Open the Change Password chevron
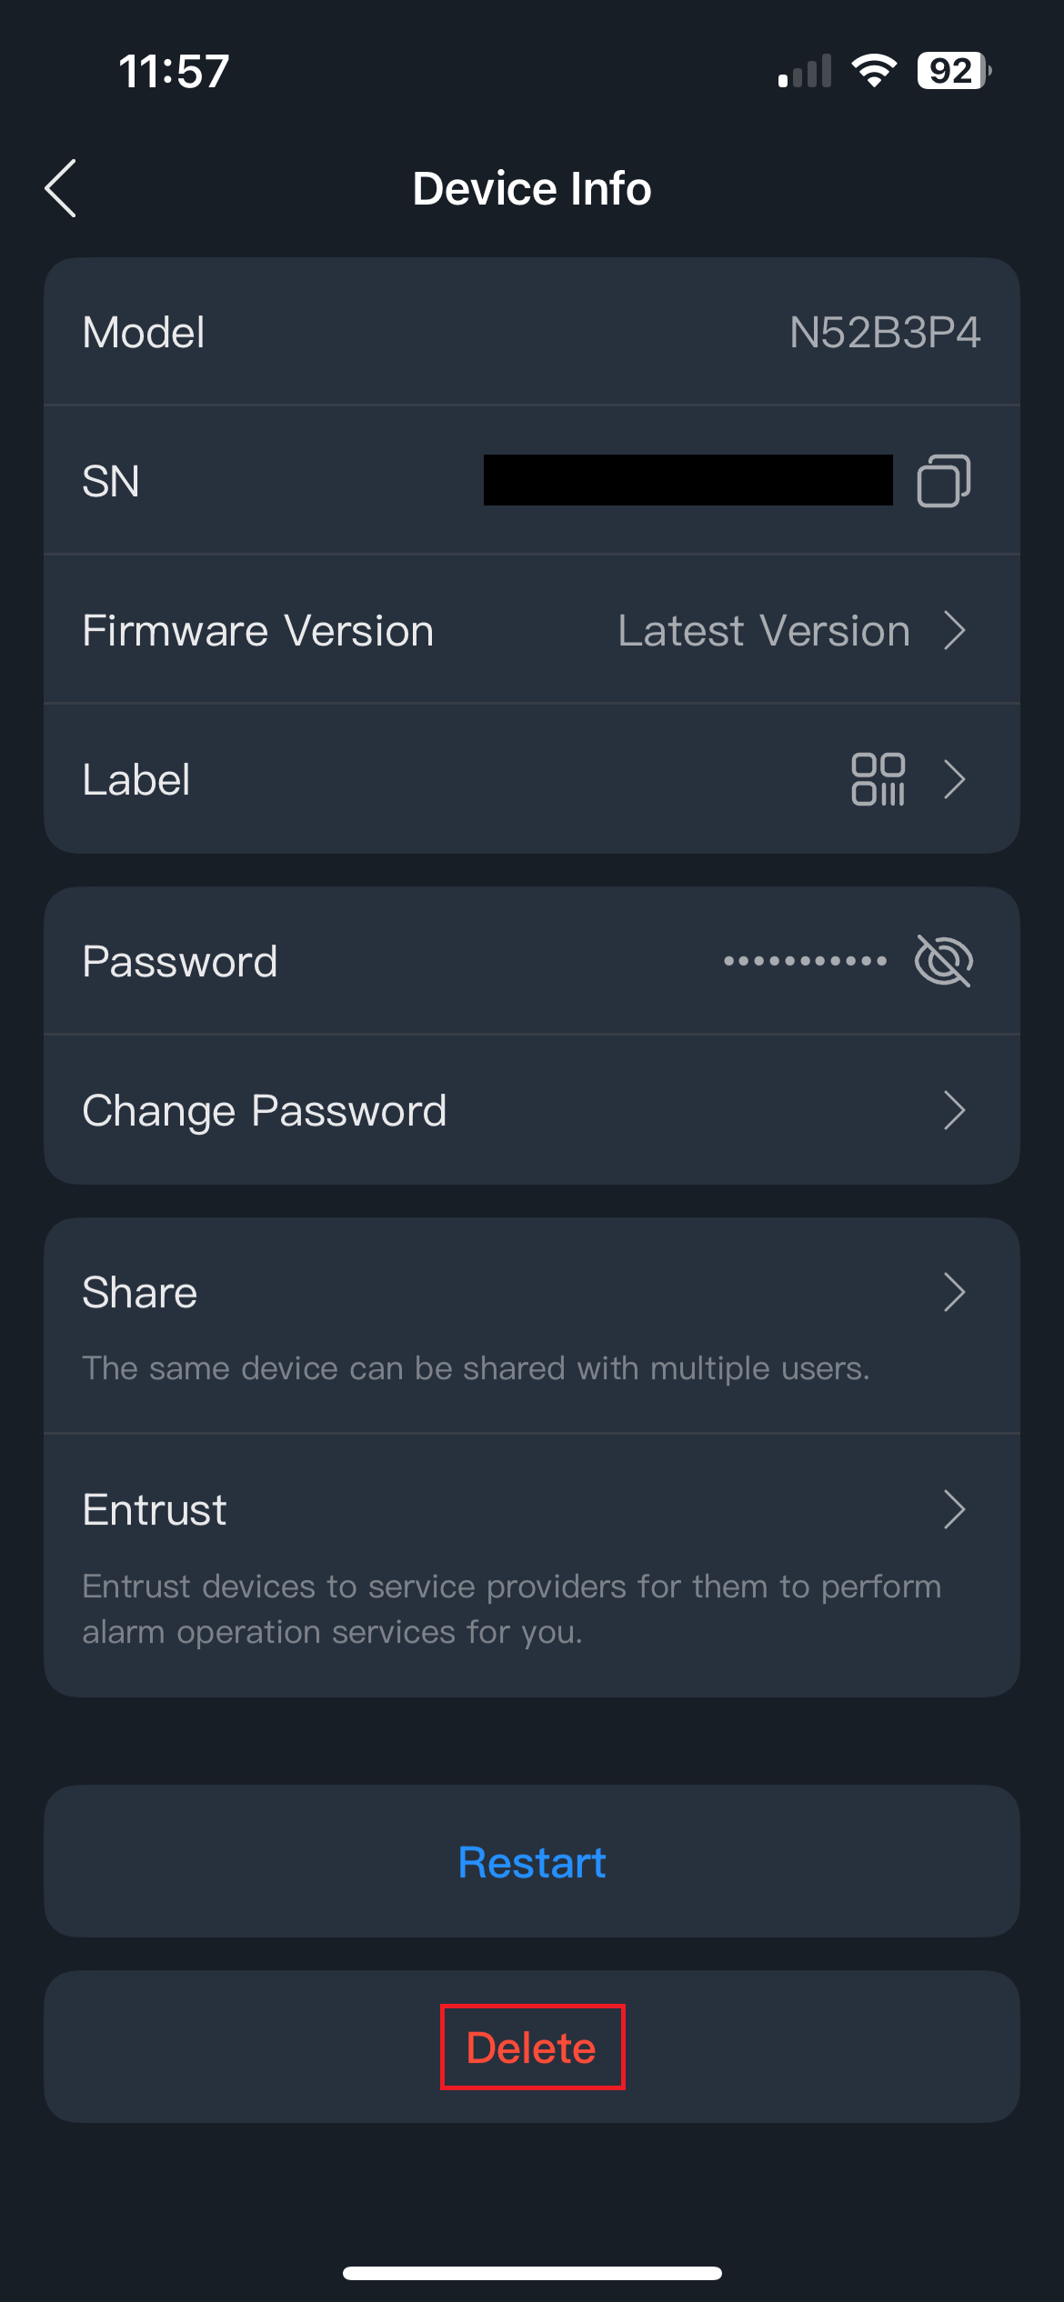This screenshot has height=2302, width=1064. pos(954,1110)
